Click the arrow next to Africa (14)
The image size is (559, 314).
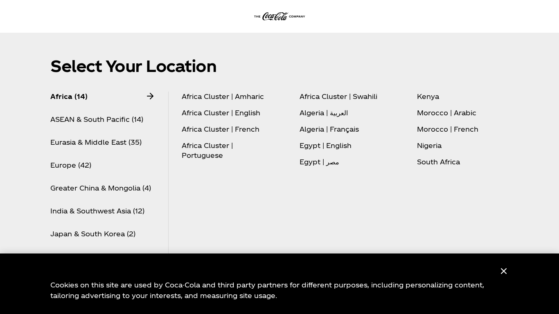(150, 96)
